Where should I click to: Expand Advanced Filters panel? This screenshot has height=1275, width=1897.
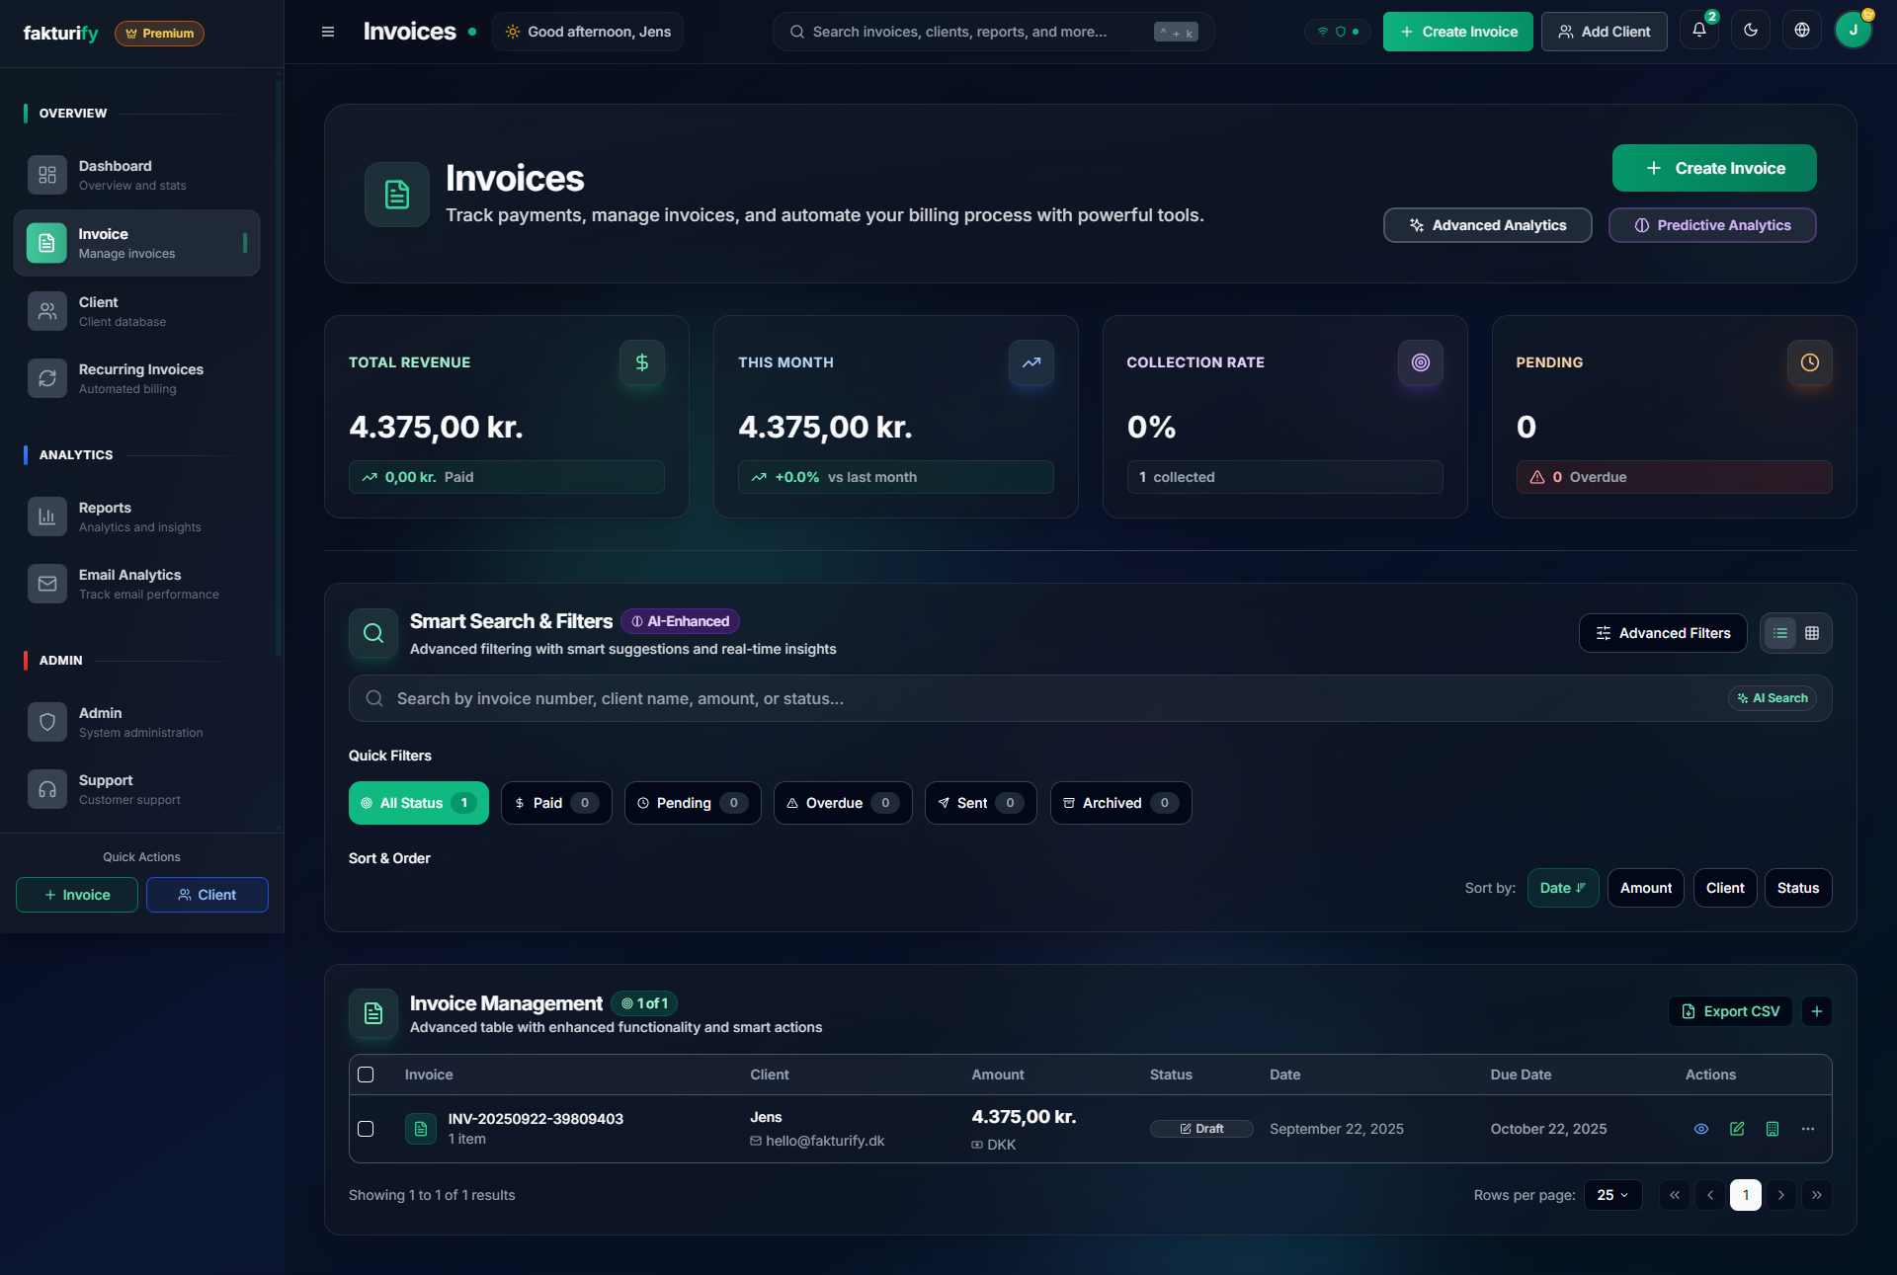1662,633
